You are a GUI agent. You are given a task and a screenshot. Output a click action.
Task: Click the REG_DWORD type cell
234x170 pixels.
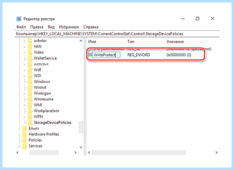click(x=138, y=55)
